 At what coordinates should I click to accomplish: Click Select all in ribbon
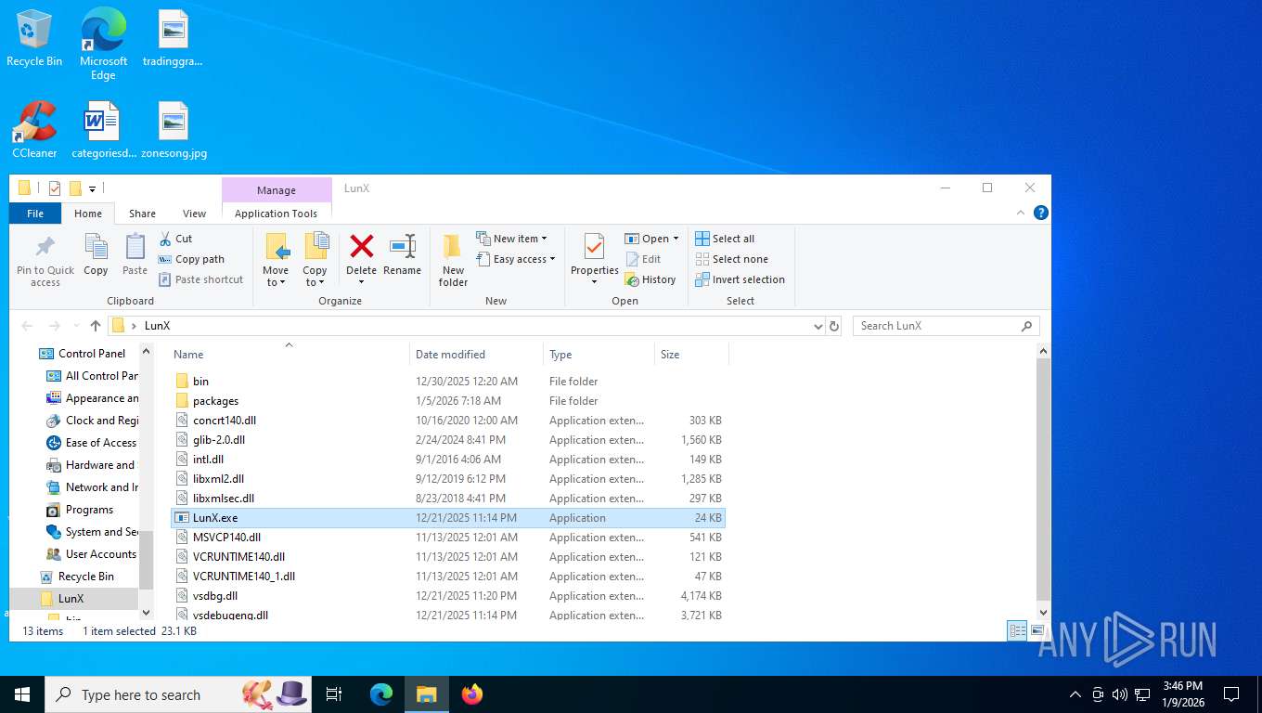tap(725, 239)
